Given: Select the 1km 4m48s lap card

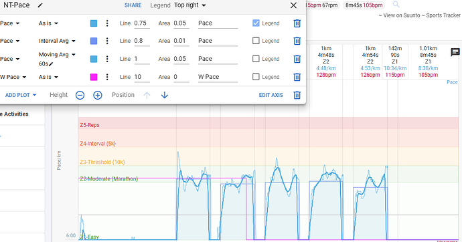Looking at the screenshot, I should [x=326, y=62].
